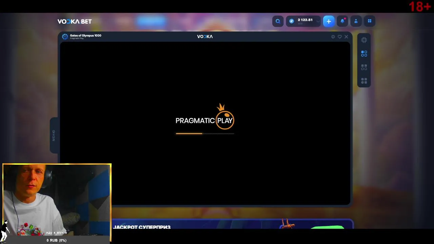Click the Pragmatic Play loading logo

pyautogui.click(x=205, y=117)
